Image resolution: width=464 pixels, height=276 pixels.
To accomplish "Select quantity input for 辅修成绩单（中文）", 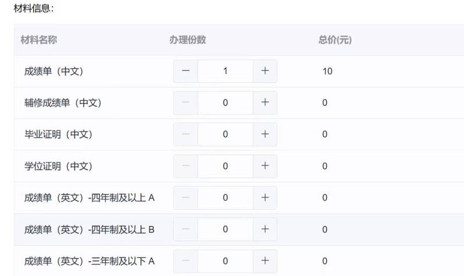I will pos(225,102).
